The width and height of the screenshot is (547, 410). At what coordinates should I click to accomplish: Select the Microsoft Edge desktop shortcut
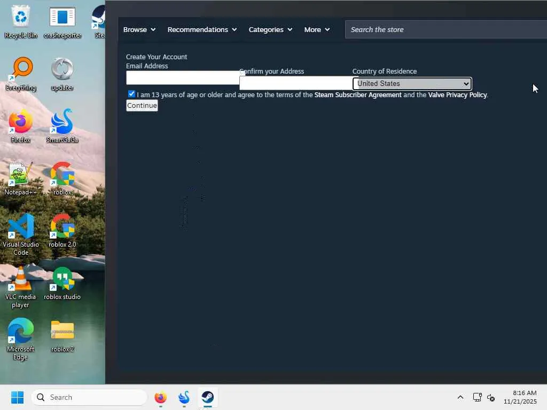tap(21, 339)
